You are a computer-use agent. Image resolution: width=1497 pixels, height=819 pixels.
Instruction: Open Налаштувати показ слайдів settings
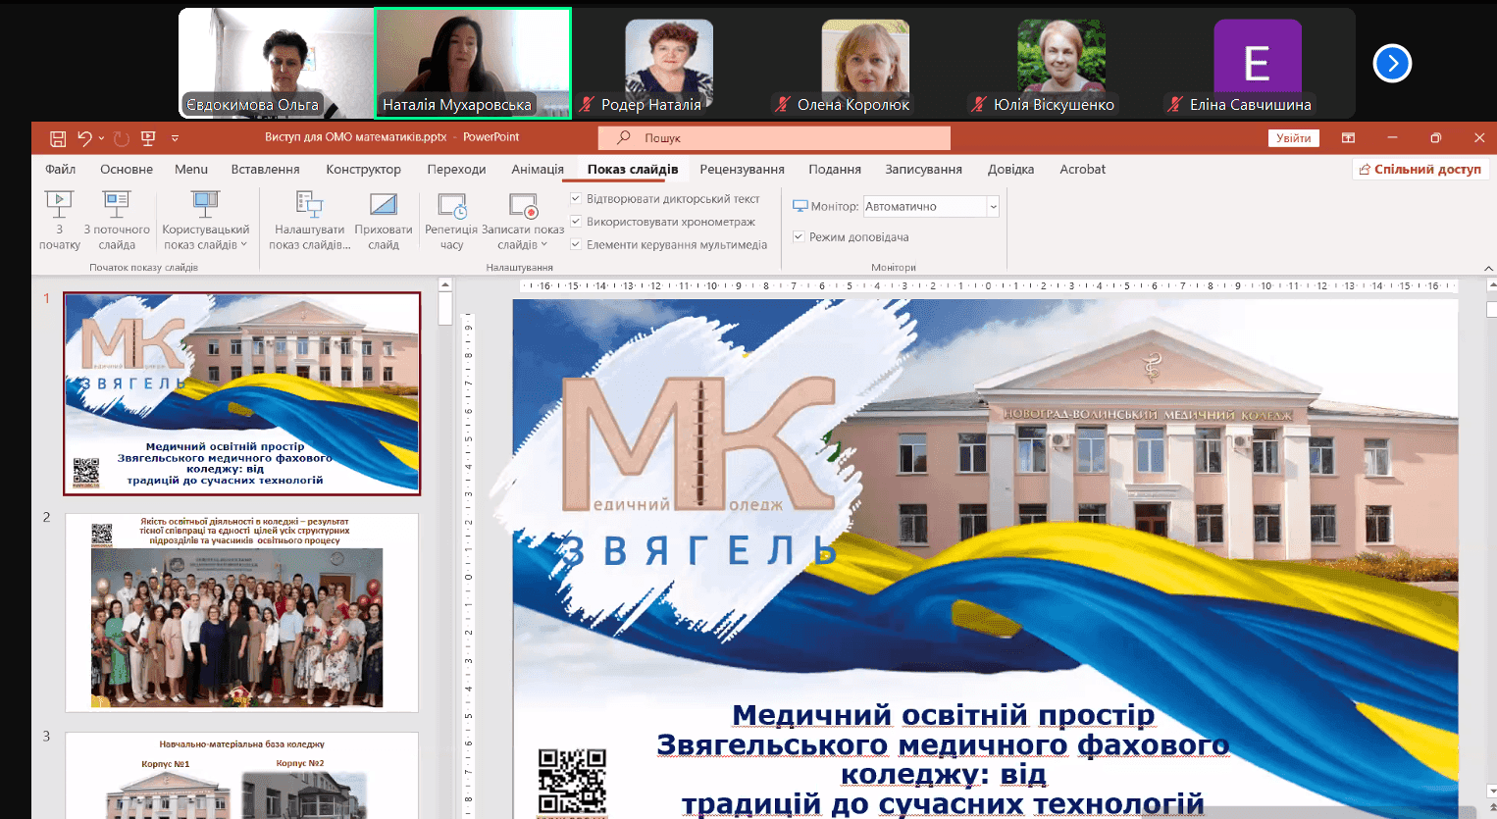(x=309, y=220)
